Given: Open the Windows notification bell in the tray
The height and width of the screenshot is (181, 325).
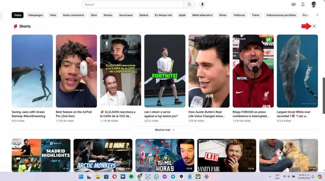Looking at the screenshot, I should click(x=313, y=177).
